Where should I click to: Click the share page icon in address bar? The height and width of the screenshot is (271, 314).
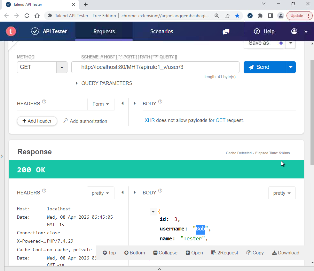coord(227,16)
